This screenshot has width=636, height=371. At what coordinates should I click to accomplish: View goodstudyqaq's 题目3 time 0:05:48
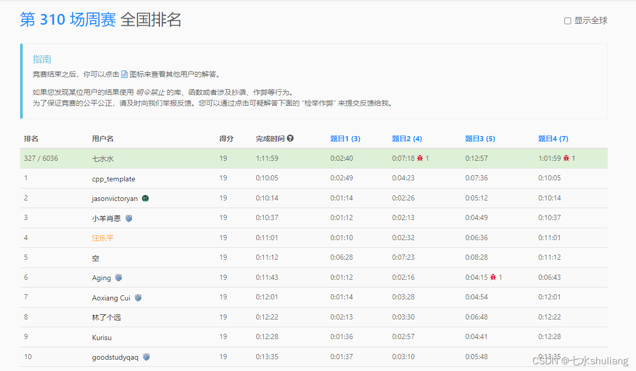[x=477, y=357]
